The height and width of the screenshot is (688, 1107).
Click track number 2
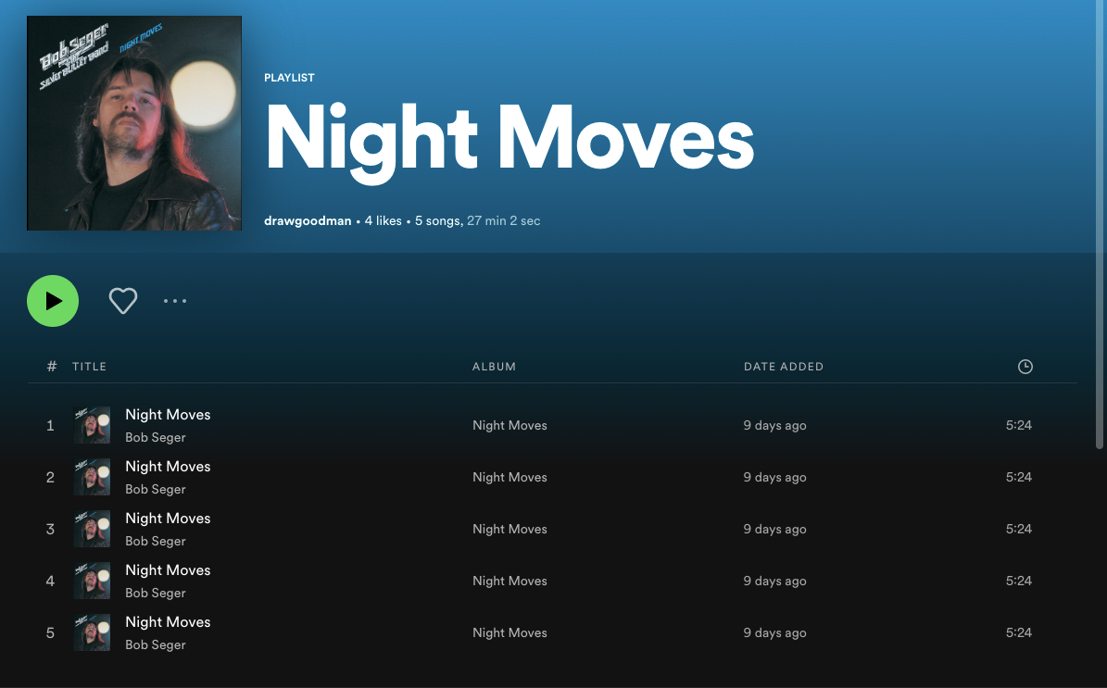(x=50, y=477)
